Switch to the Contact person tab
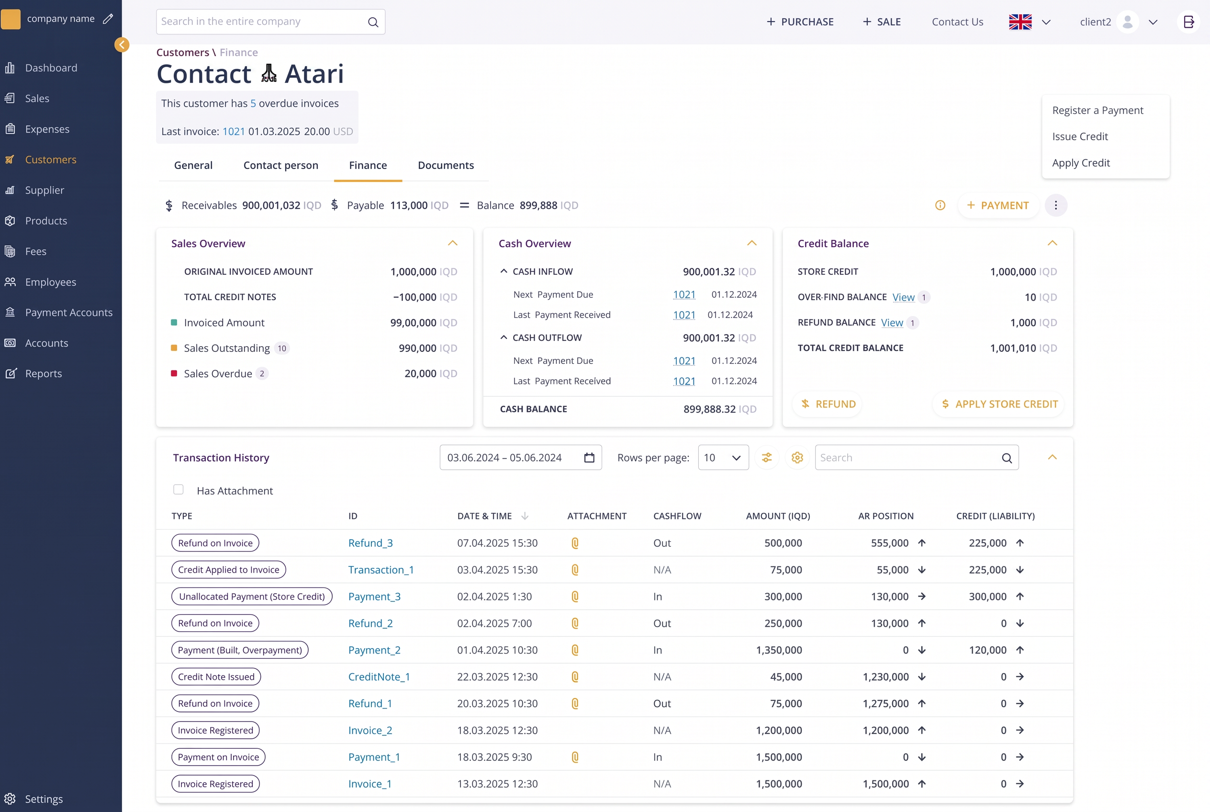1210x812 pixels. click(280, 165)
